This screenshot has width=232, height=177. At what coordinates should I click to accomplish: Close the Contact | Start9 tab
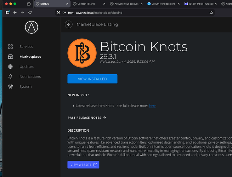point(104,4)
